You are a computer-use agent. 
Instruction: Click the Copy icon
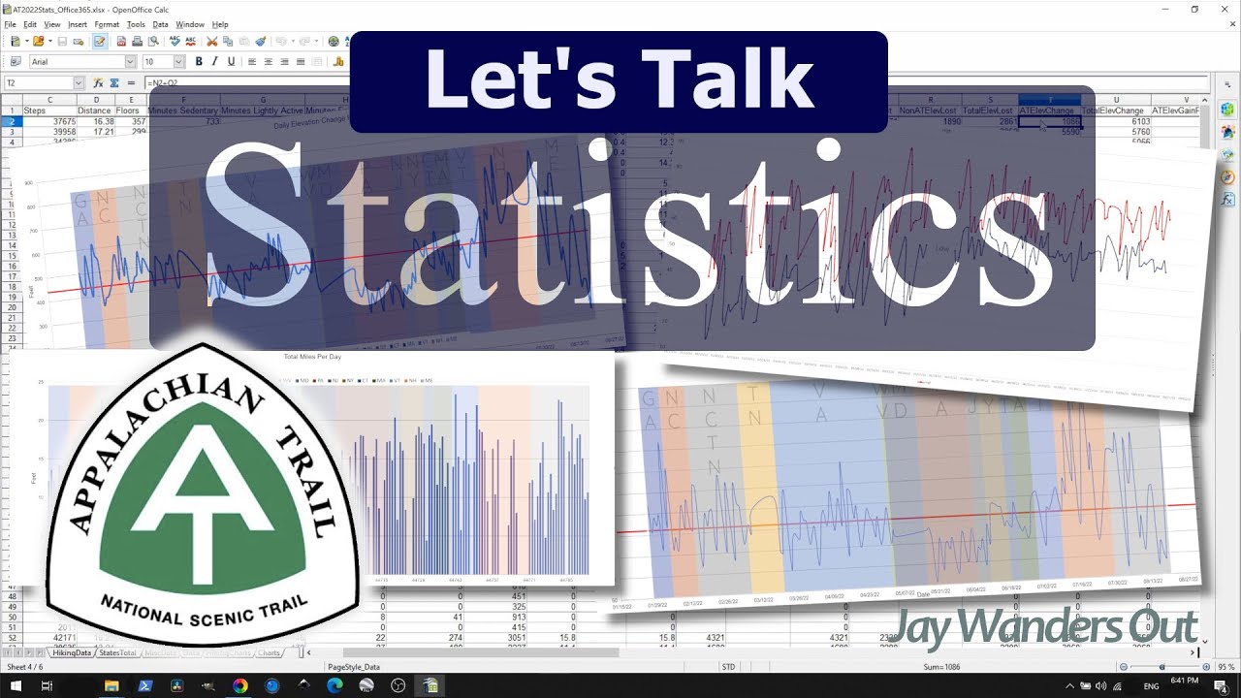[x=228, y=42]
